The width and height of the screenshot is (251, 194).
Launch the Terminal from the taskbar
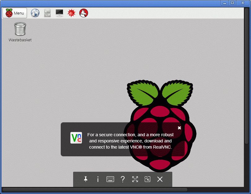[59, 13]
